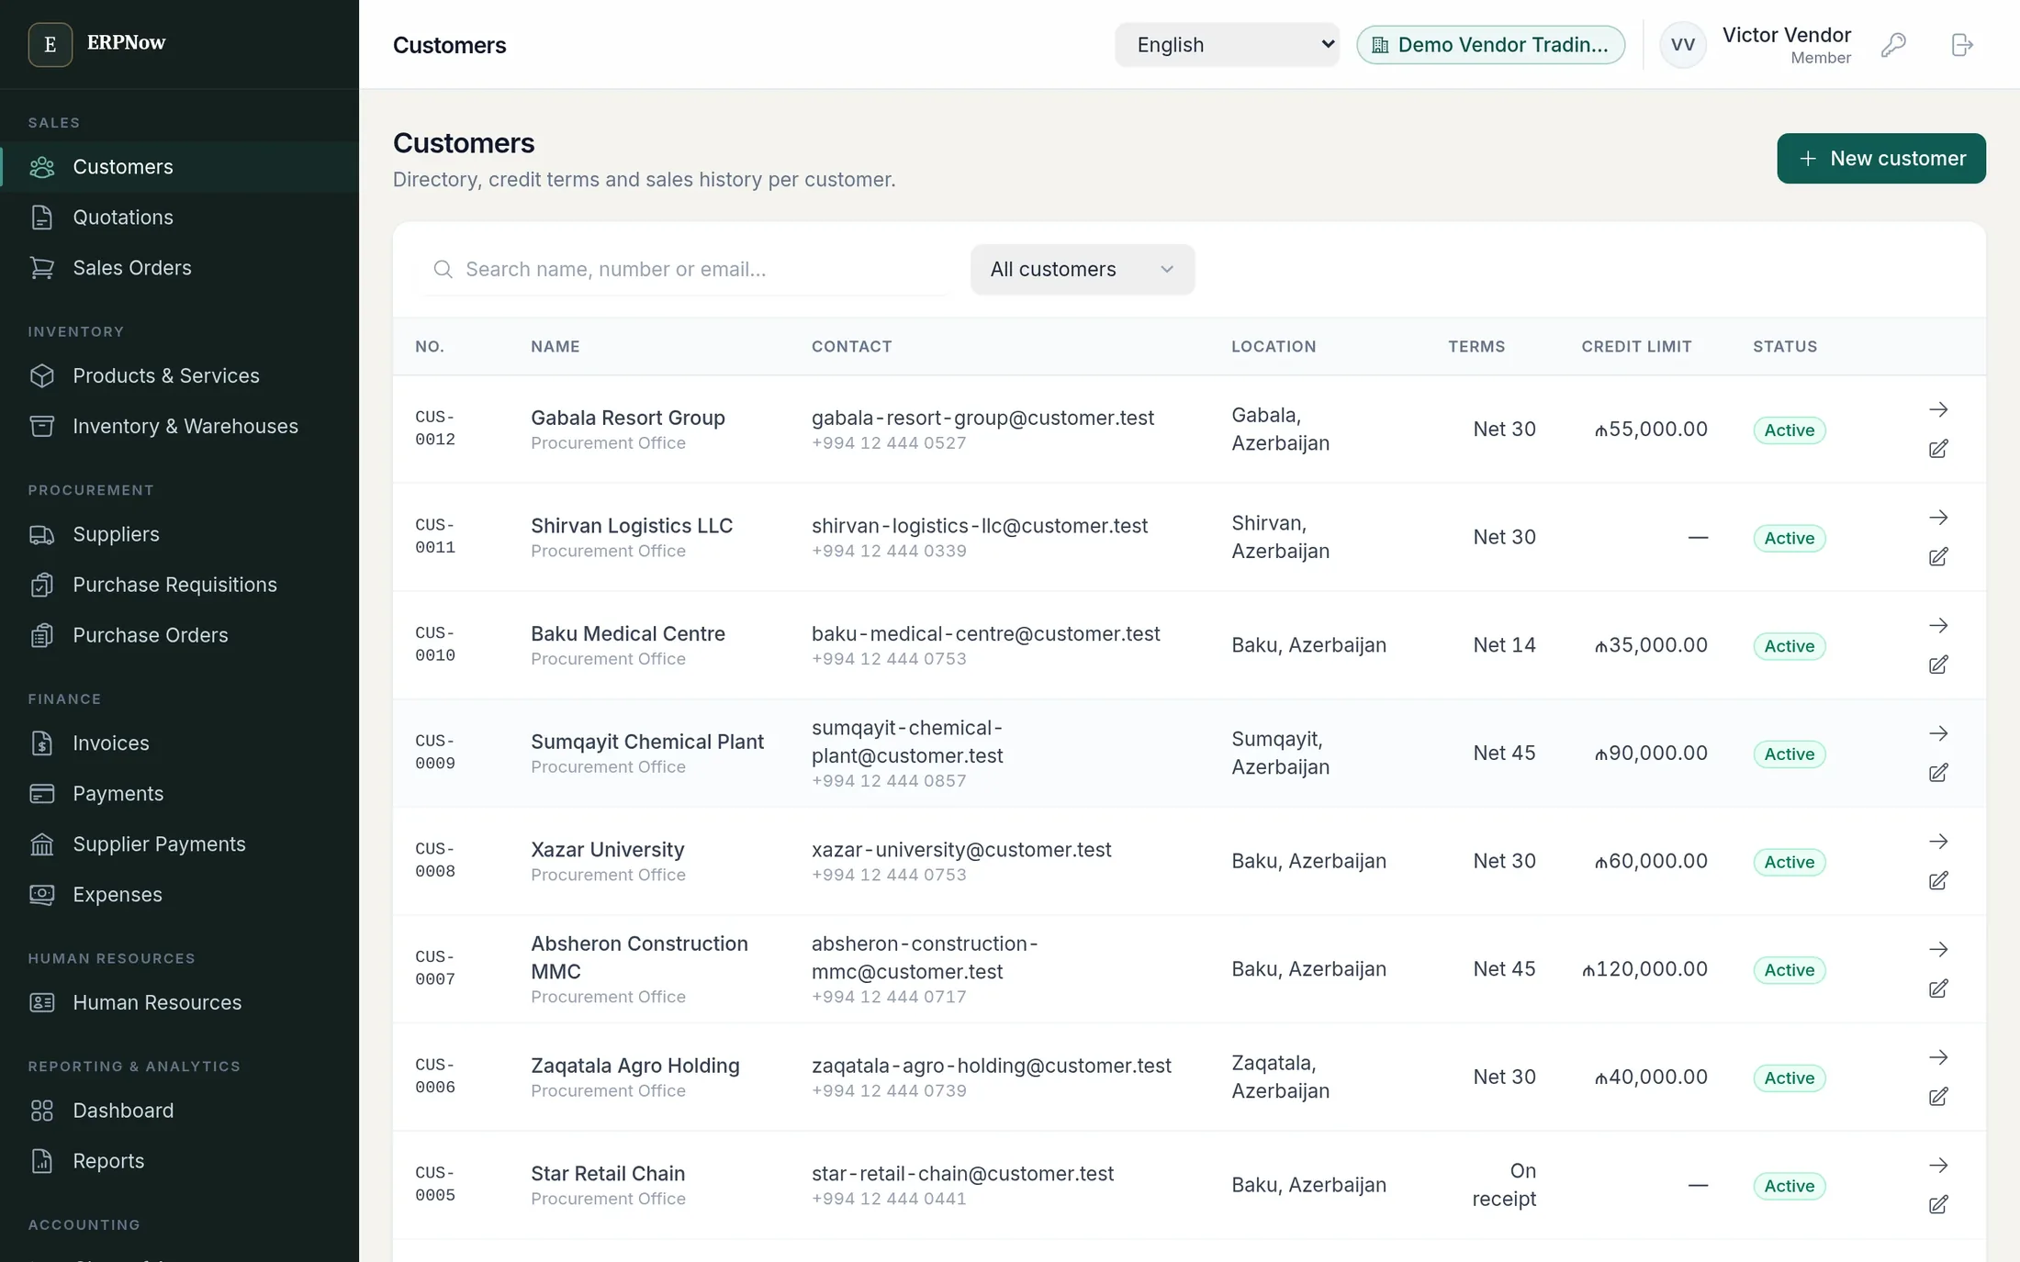Click the New customer button
This screenshot has height=1262, width=2020.
(1881, 158)
